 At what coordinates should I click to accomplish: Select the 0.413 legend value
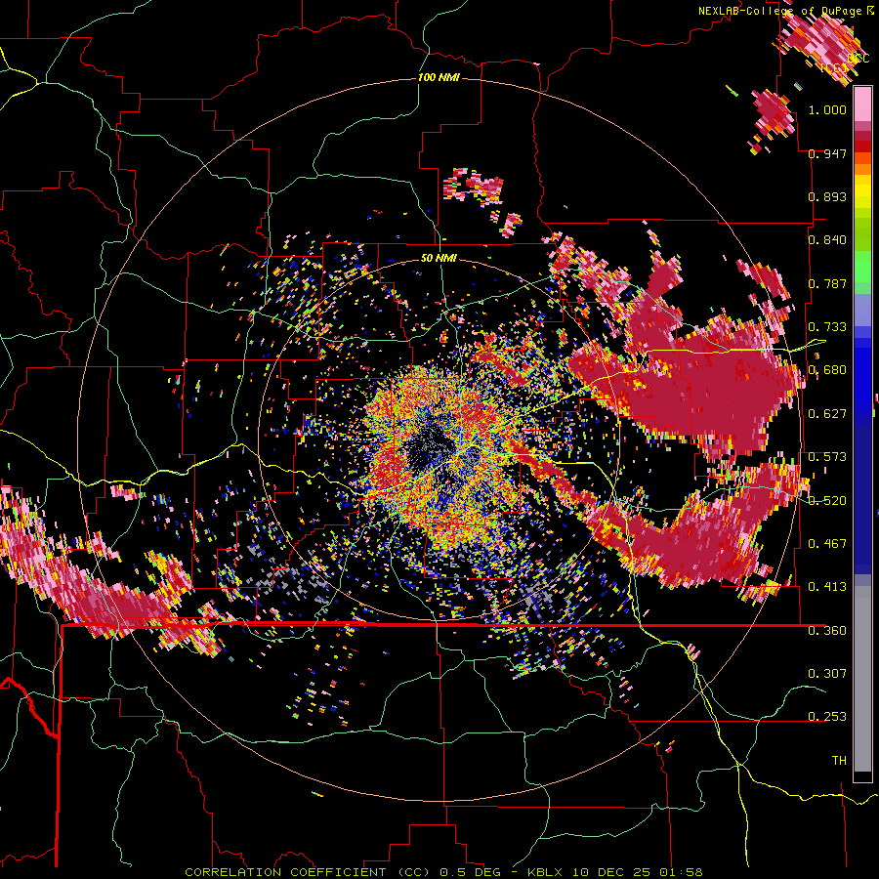[x=827, y=587]
